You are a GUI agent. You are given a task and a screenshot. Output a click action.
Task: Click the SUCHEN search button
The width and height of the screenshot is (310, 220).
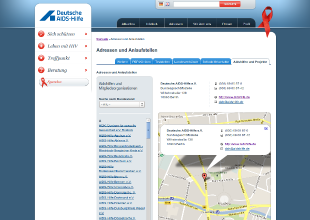pyautogui.click(x=230, y=4)
